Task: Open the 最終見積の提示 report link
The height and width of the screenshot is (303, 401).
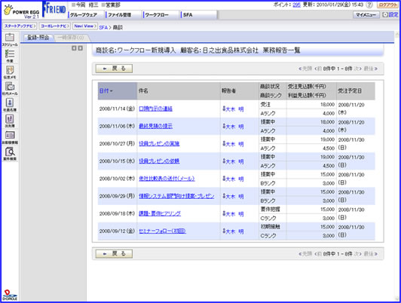Action: [155, 126]
